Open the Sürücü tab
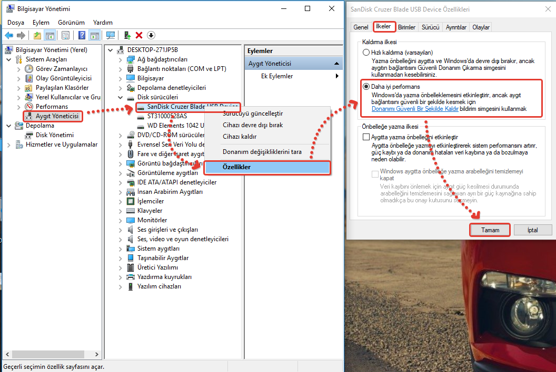The height and width of the screenshot is (372, 556). coord(430,27)
